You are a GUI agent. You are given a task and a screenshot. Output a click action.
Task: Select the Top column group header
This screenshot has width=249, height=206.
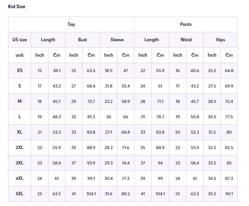tap(71, 24)
